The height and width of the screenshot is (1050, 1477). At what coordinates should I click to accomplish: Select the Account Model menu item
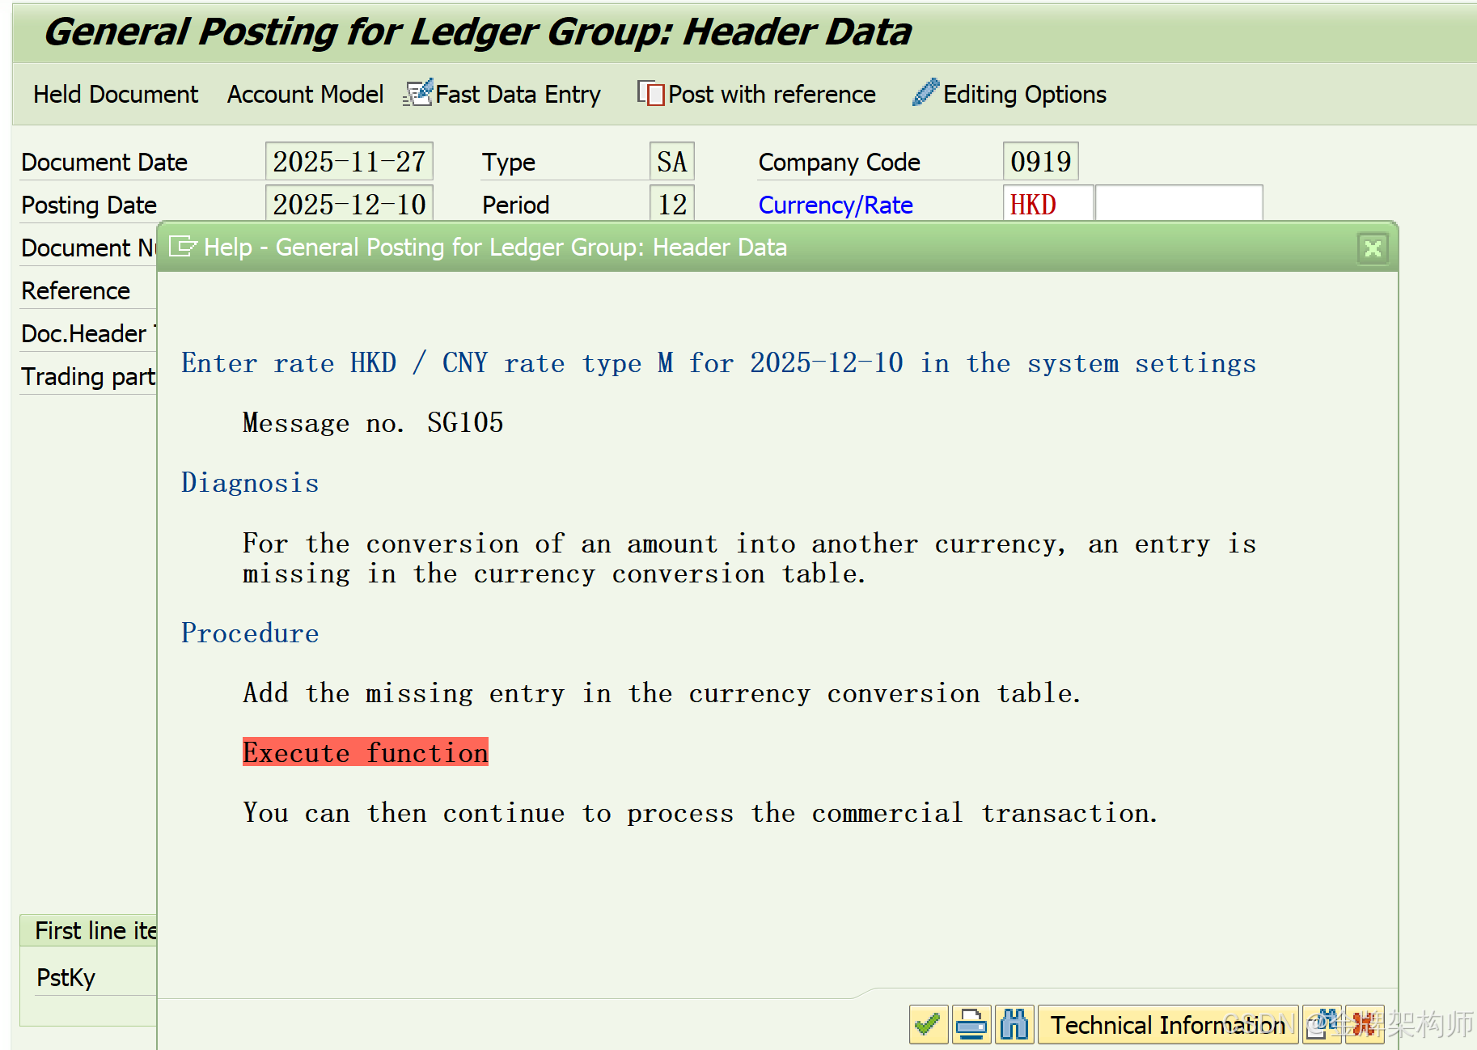tap(305, 94)
